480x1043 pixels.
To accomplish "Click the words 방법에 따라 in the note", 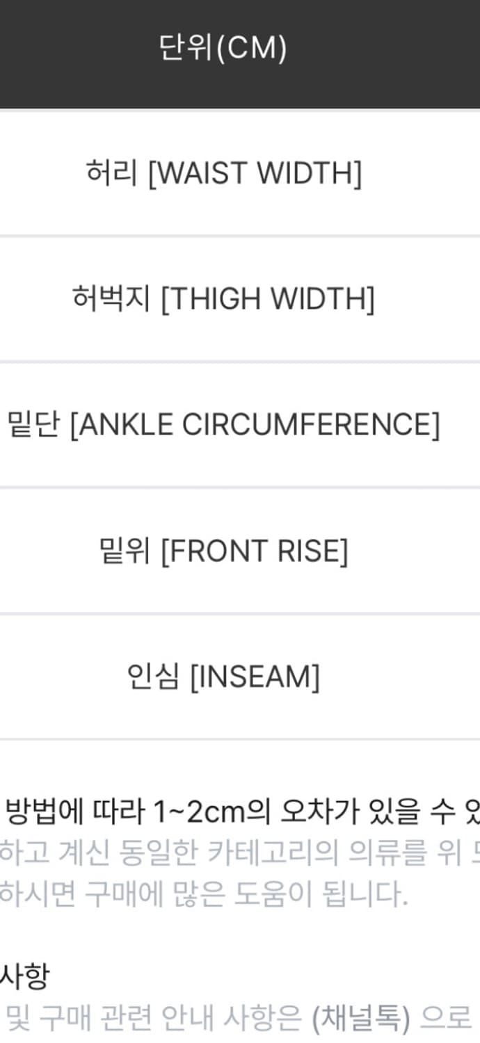I will (73, 812).
